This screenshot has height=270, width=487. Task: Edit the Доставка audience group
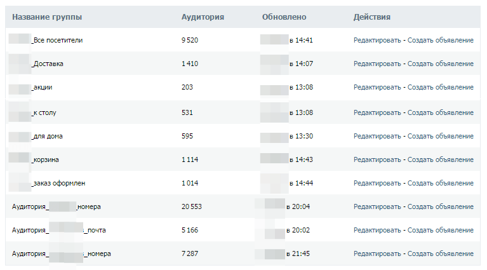click(x=377, y=64)
